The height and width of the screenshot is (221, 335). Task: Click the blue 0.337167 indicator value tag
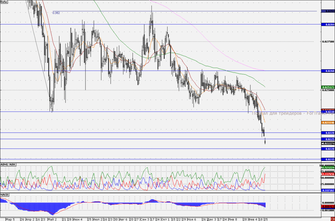coord(328,190)
